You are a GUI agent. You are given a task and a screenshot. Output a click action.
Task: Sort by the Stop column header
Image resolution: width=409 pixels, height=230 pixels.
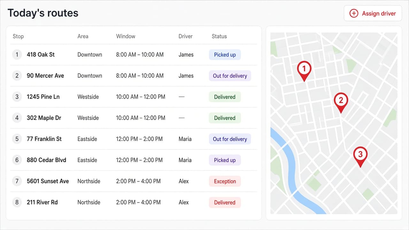coord(18,36)
